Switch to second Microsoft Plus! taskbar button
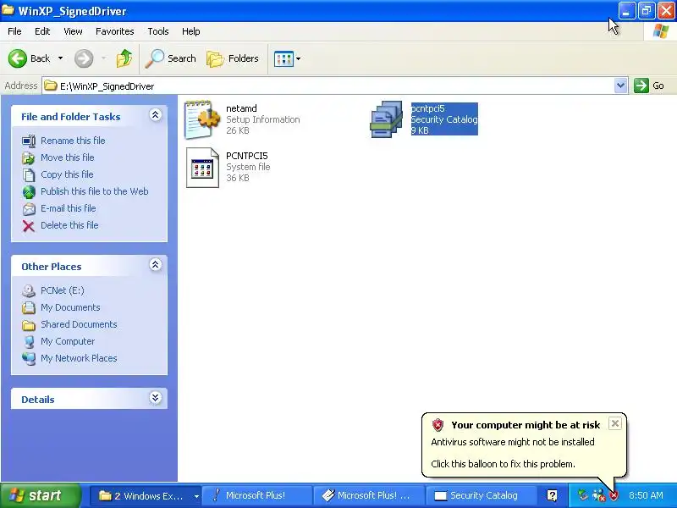This screenshot has width=677, height=508. [370, 495]
